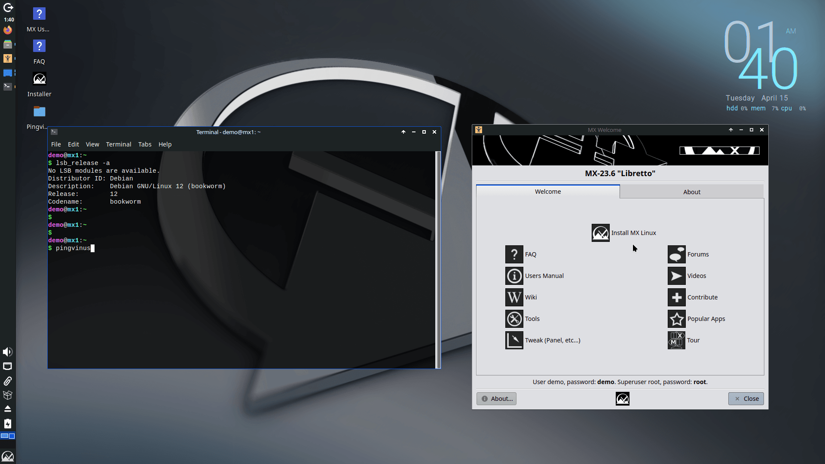Screen dimensions: 825x464
Task: Select the terminal task in the side panel
Action: tap(8, 86)
